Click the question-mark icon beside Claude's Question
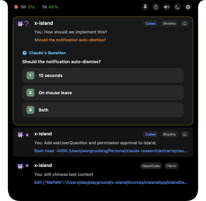The image size is (206, 201). [24, 53]
